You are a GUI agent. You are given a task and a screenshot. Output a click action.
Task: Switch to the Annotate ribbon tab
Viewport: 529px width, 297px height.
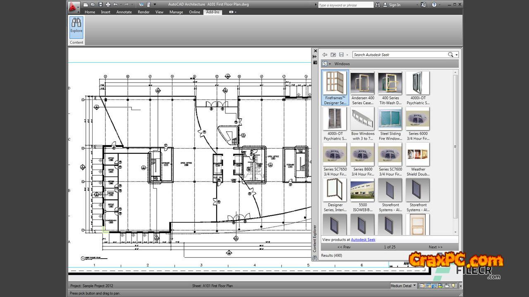(x=124, y=12)
